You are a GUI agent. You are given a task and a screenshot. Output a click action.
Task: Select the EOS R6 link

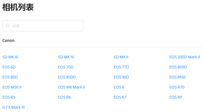point(65,97)
